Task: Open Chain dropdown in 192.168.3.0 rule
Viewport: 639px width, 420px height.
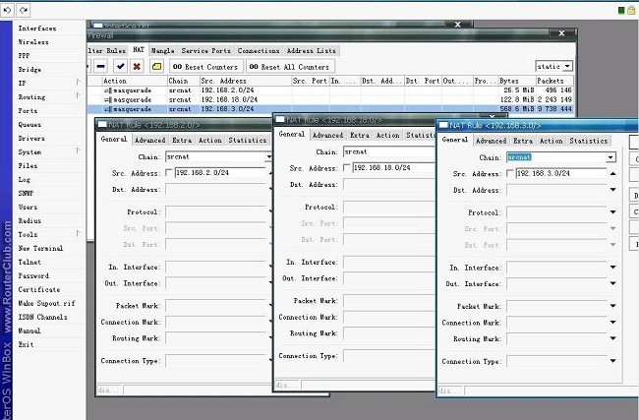Action: point(610,157)
